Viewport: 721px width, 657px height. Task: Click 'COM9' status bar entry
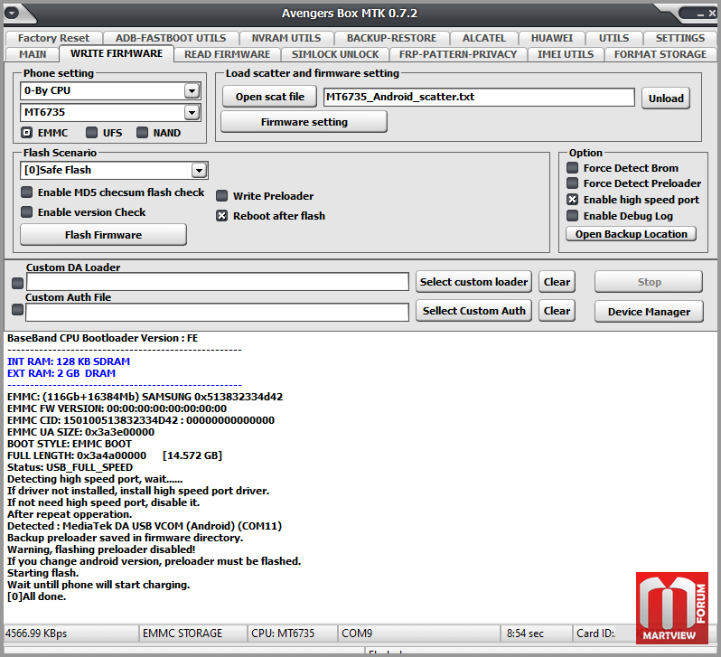pos(357,634)
